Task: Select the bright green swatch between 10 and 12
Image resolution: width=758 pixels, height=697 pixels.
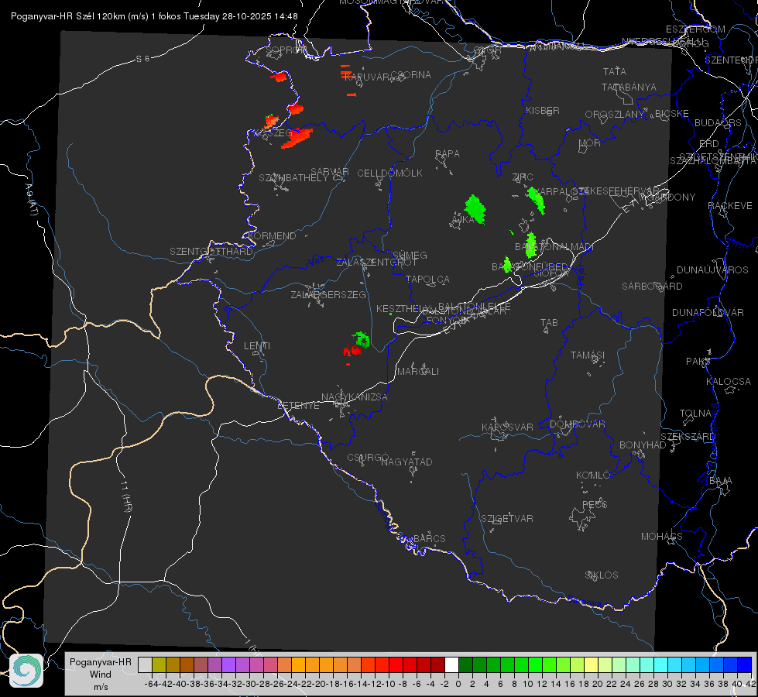Action: (x=535, y=664)
